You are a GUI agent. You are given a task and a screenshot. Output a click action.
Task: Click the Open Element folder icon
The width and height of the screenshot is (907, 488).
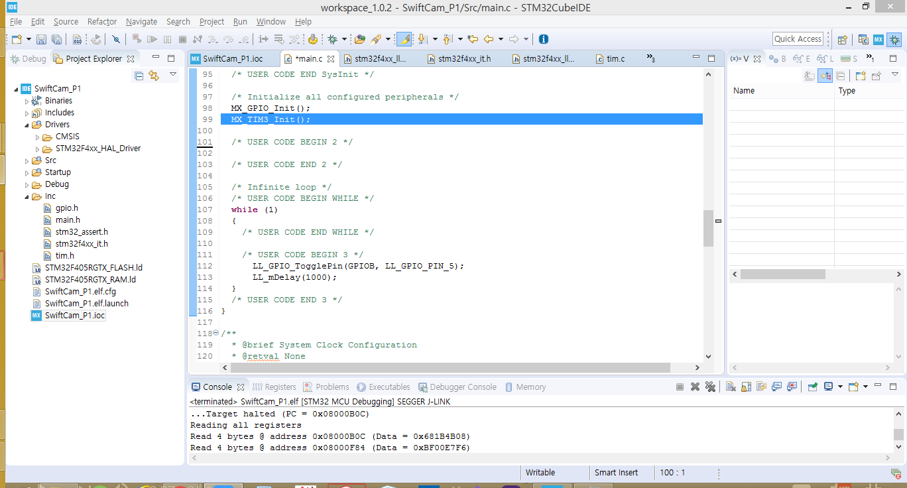coord(360,40)
